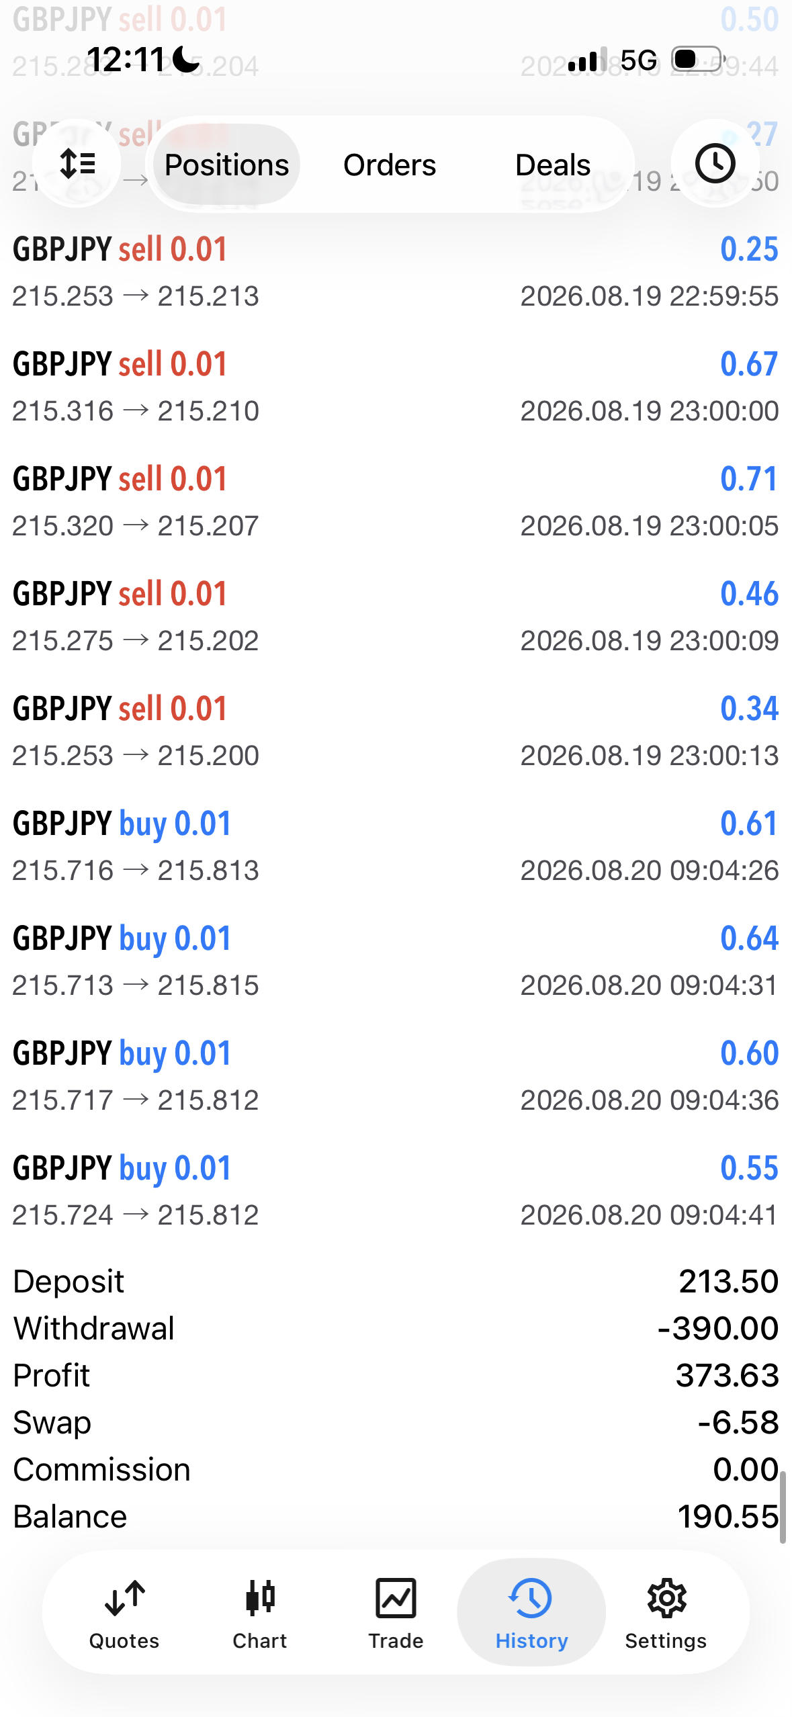Tap the Balance 190.55 summary row
Viewport: 792px width, 1717px height.
click(396, 1516)
